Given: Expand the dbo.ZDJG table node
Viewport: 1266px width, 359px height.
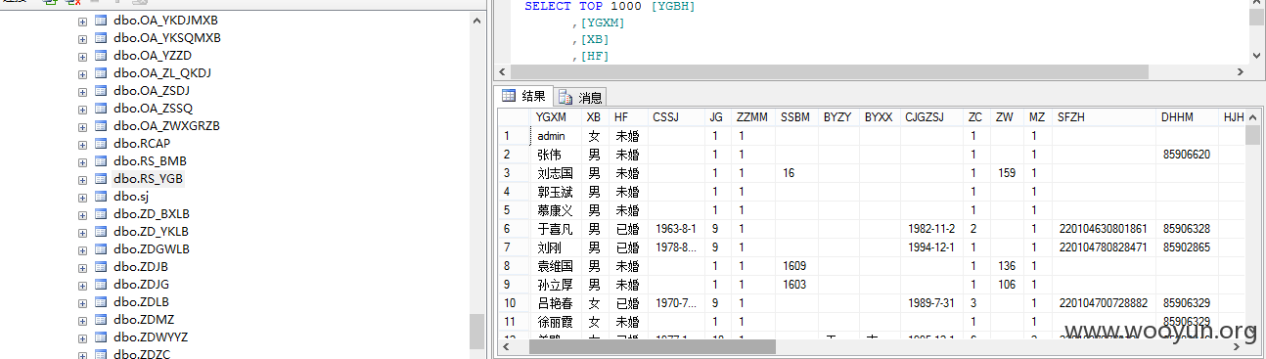Looking at the screenshot, I should 82,285.
